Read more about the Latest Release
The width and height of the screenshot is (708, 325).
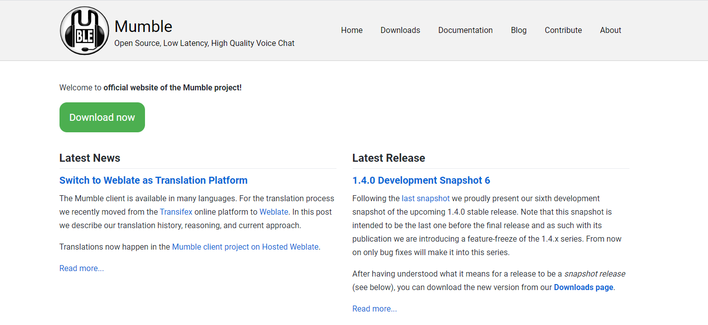374,309
